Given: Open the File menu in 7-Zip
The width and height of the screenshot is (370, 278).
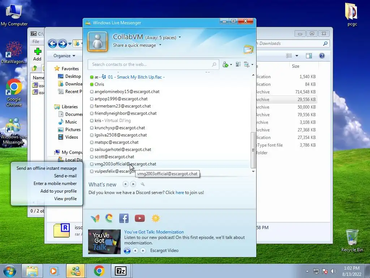Looking at the screenshot, I should (x=36, y=42).
